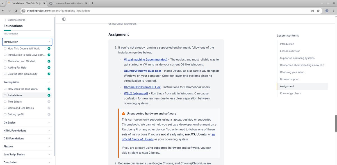Click the address bar URL field

coord(166,11)
